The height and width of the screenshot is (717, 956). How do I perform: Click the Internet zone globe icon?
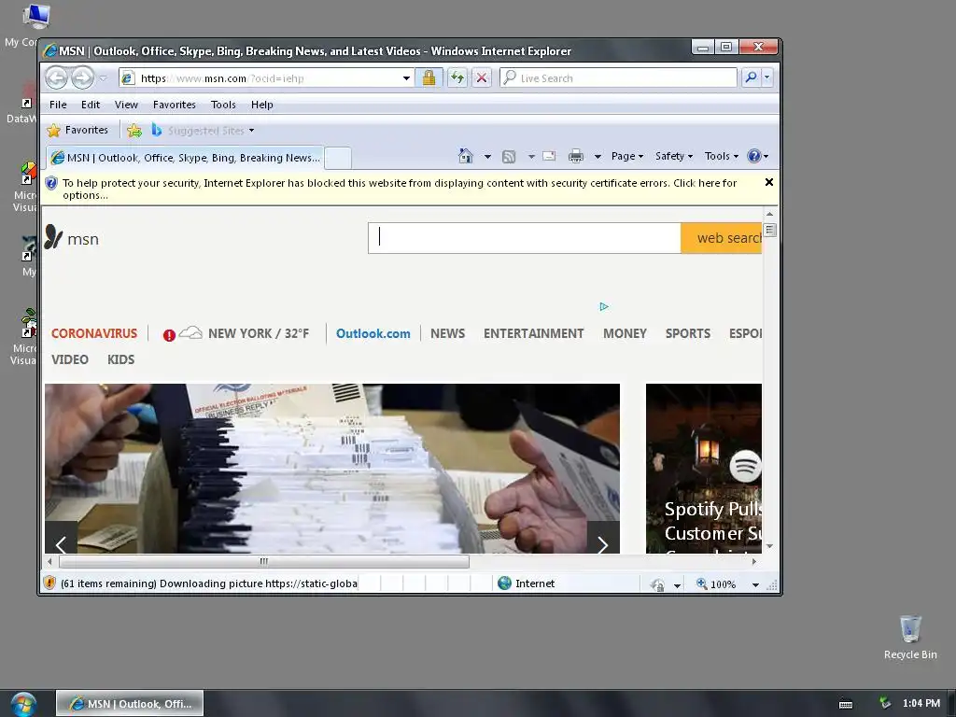(x=504, y=583)
